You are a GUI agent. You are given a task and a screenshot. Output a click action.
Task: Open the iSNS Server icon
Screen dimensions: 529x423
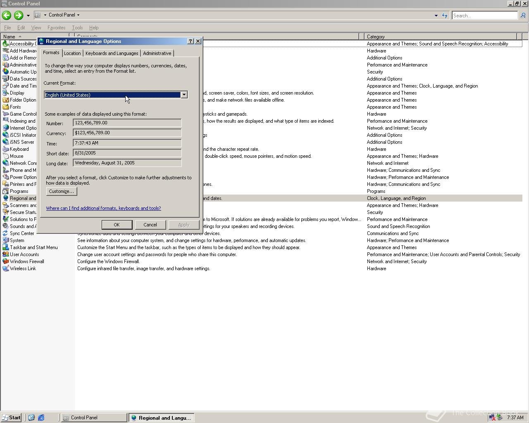click(6, 142)
